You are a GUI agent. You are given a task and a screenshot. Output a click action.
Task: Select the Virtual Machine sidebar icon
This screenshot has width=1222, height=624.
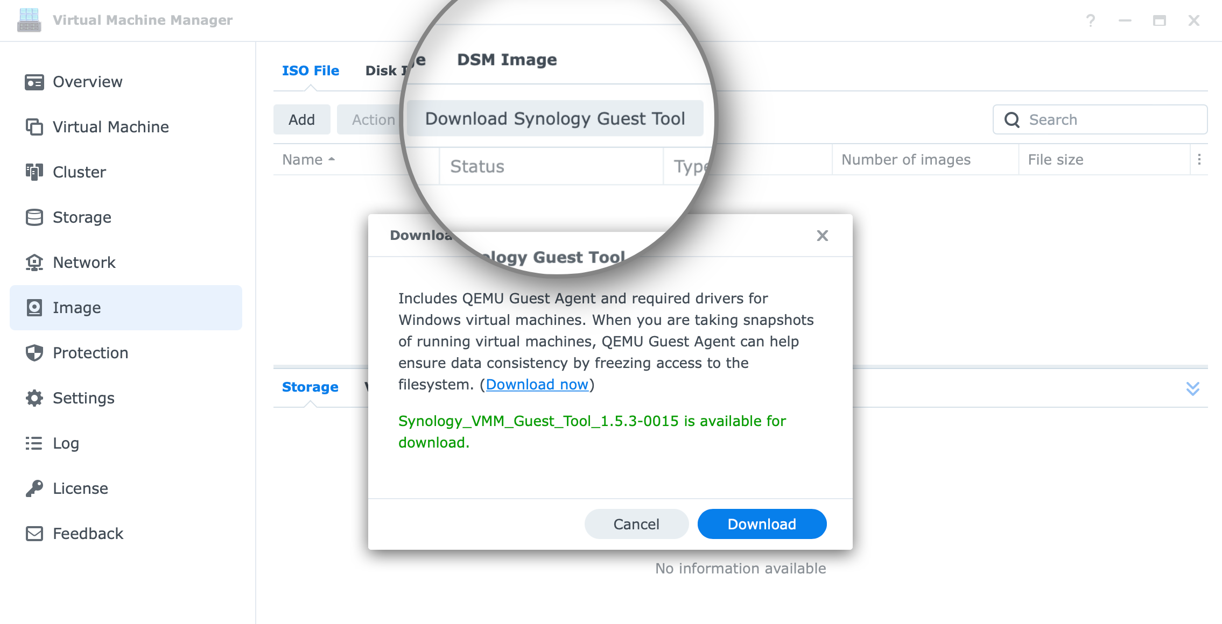(34, 127)
